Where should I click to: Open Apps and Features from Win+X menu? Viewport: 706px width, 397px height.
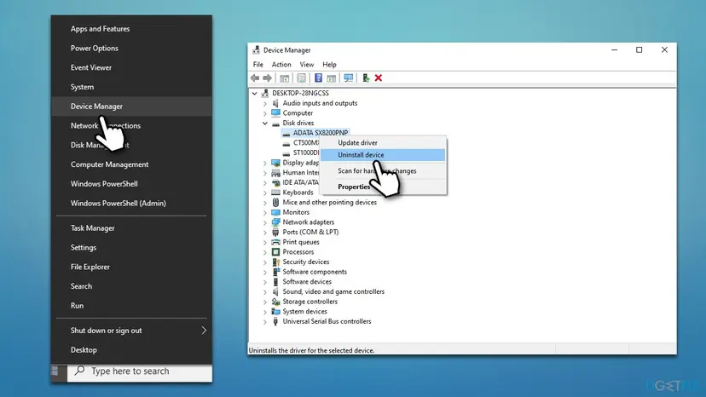tap(131, 29)
